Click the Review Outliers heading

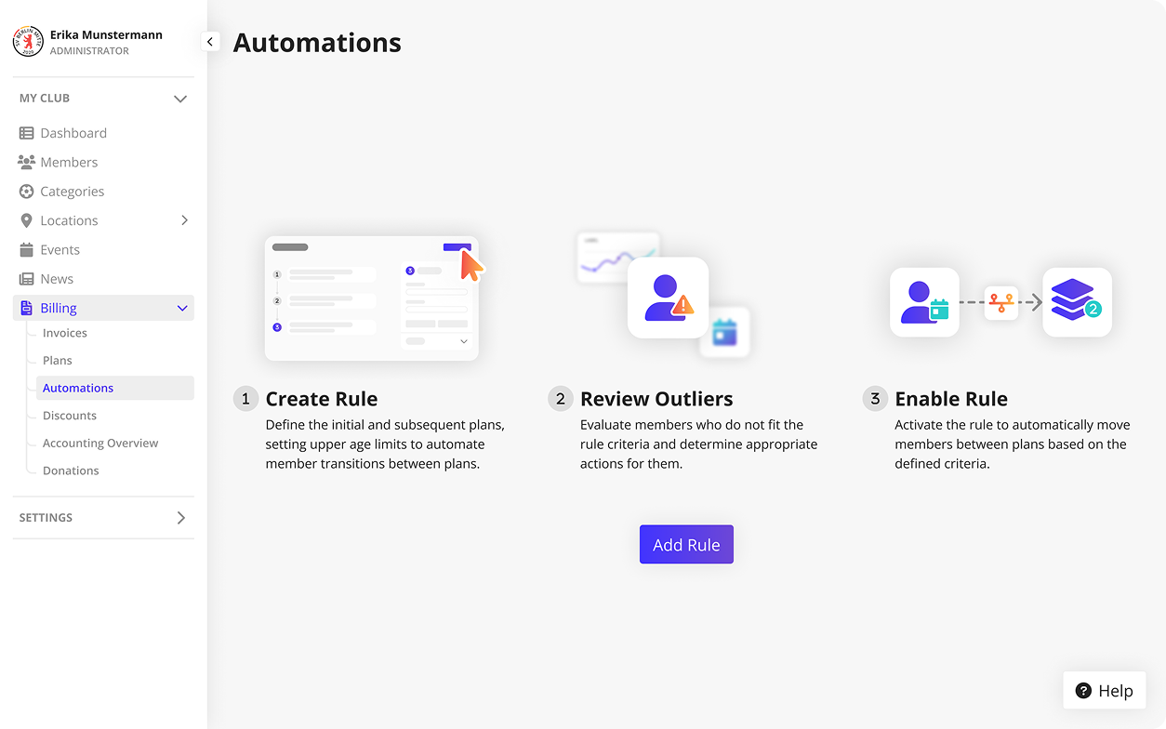coord(656,399)
